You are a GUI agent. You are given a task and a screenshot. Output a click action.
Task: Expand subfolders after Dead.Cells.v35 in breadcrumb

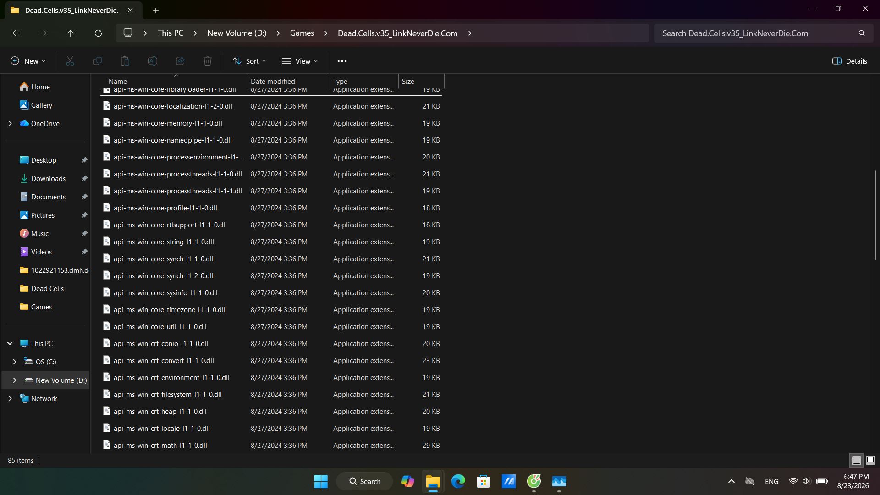pos(470,33)
